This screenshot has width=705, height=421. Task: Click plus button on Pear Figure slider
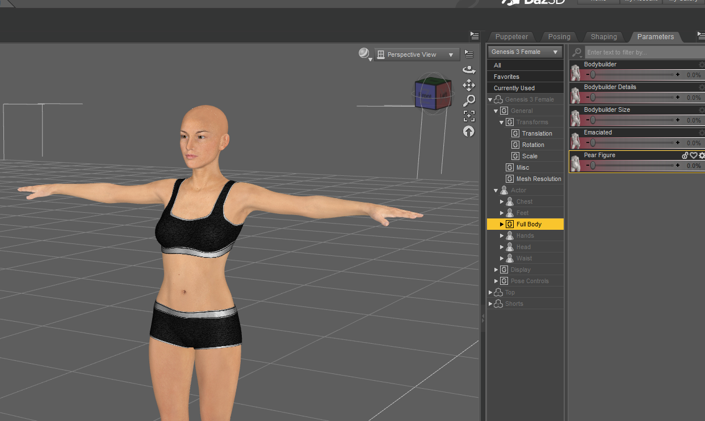point(677,165)
